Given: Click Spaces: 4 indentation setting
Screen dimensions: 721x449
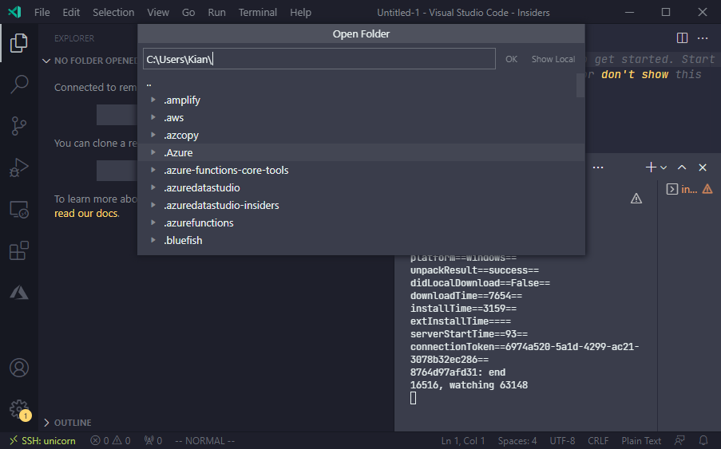Looking at the screenshot, I should click(x=517, y=441).
